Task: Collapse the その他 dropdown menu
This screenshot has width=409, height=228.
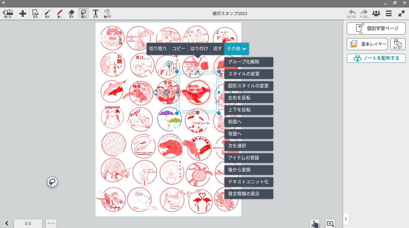Action: tap(237, 49)
